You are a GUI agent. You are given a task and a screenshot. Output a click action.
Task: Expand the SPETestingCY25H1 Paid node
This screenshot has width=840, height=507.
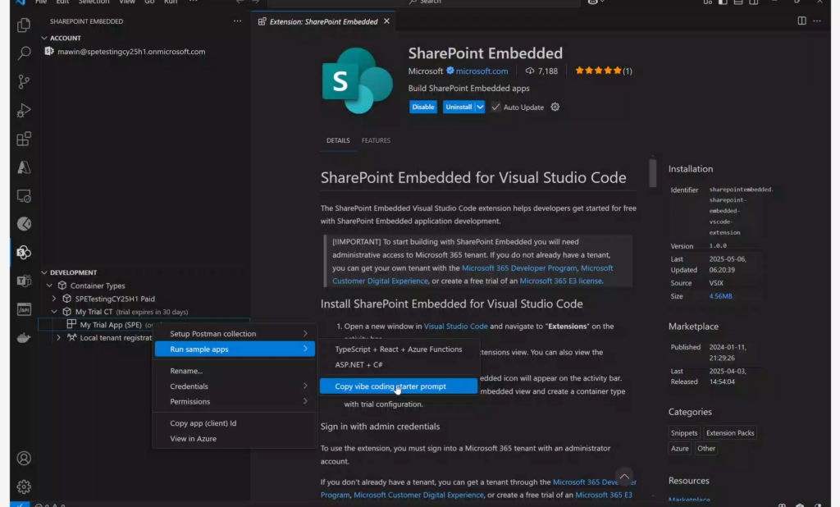[x=53, y=299]
